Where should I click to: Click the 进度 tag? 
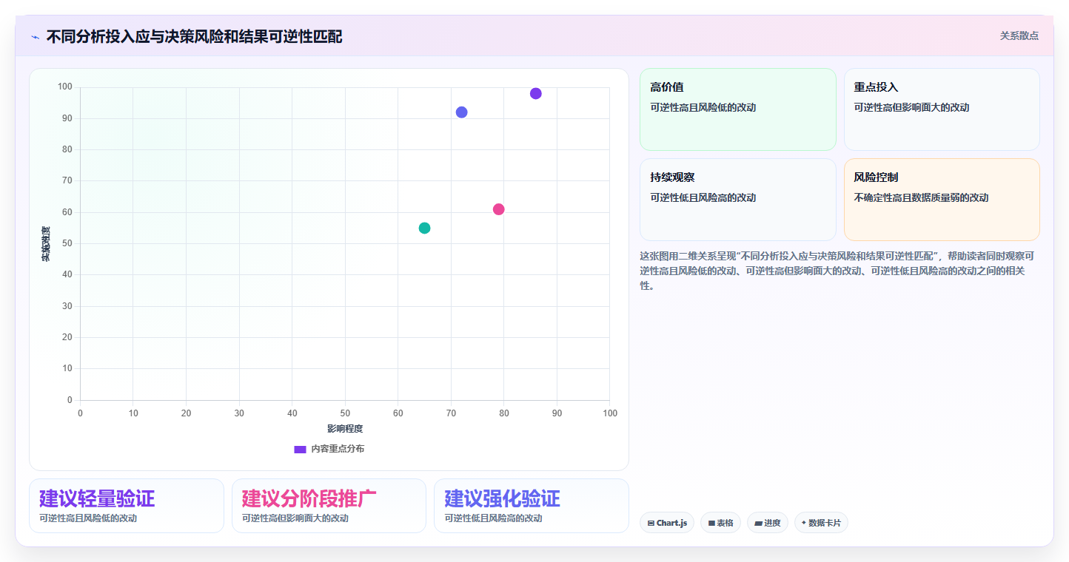coord(768,523)
